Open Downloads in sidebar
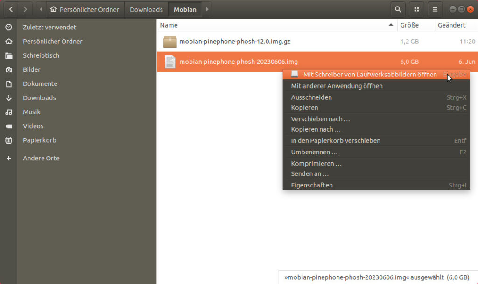 (x=39, y=98)
